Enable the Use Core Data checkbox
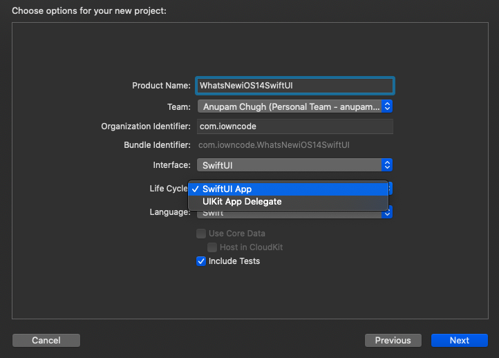Image resolution: width=499 pixels, height=358 pixels. coord(201,234)
